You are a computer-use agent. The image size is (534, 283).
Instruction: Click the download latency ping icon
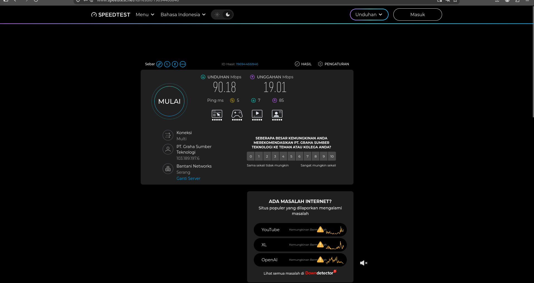[253, 100]
